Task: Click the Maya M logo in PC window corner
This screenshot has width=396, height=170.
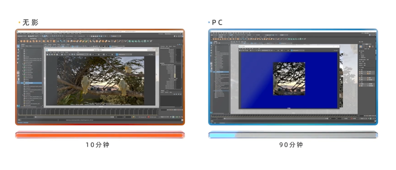Action: (211, 112)
